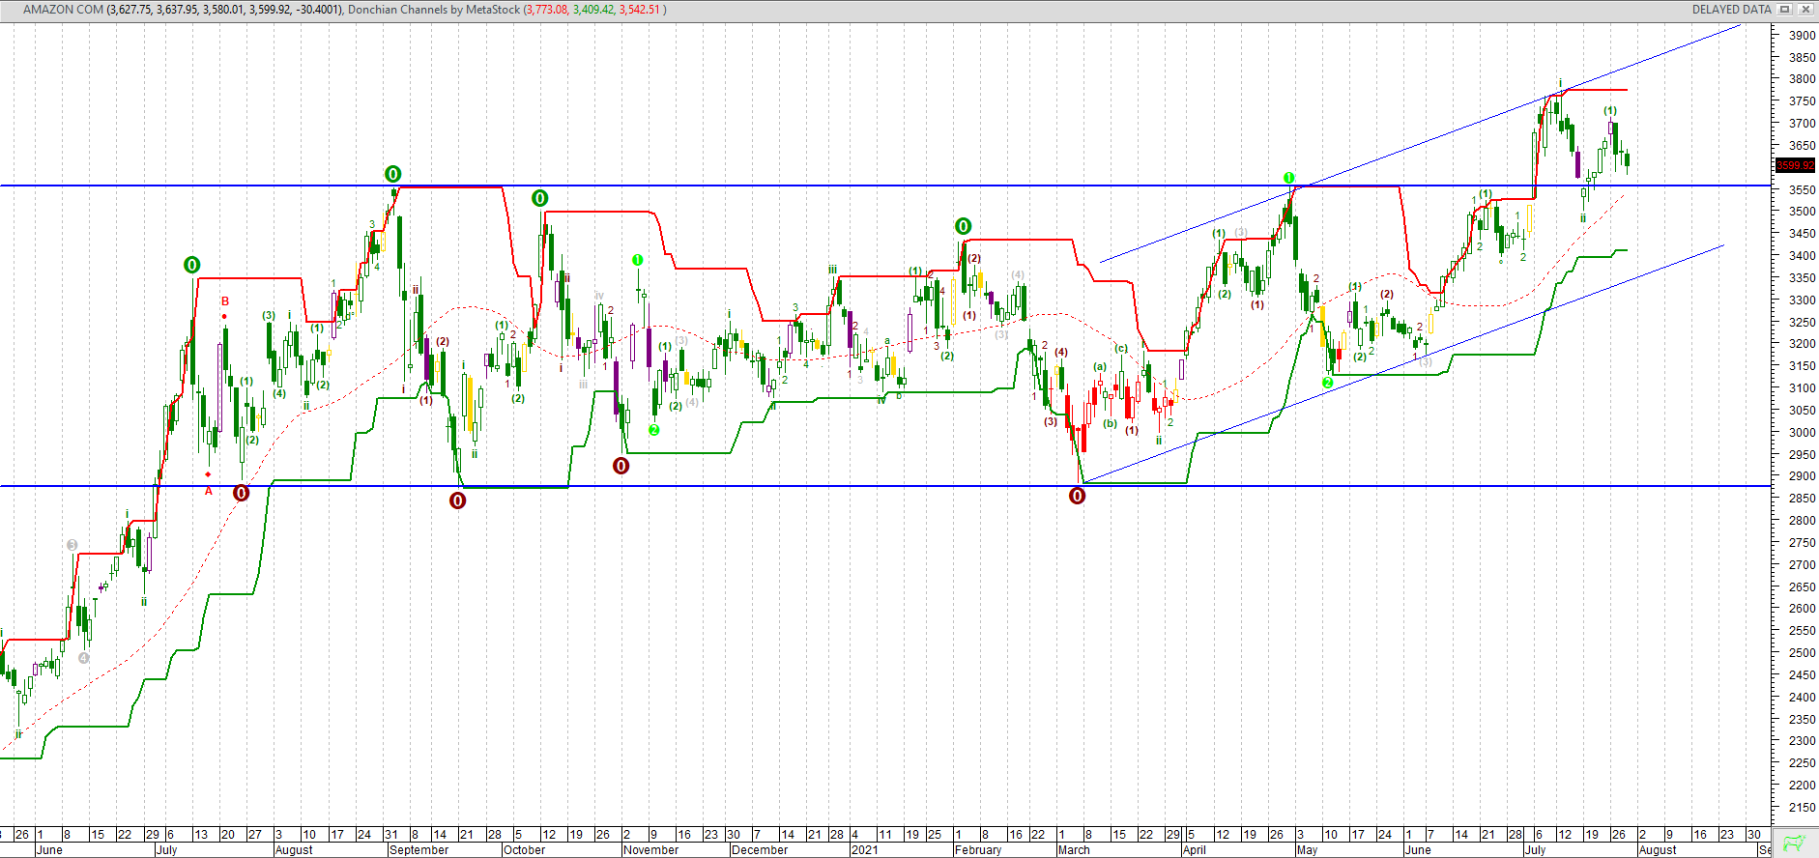Screen dimensions: 1819x858
Task: Click the low value 3,580.01 in header
Action: coord(224,10)
